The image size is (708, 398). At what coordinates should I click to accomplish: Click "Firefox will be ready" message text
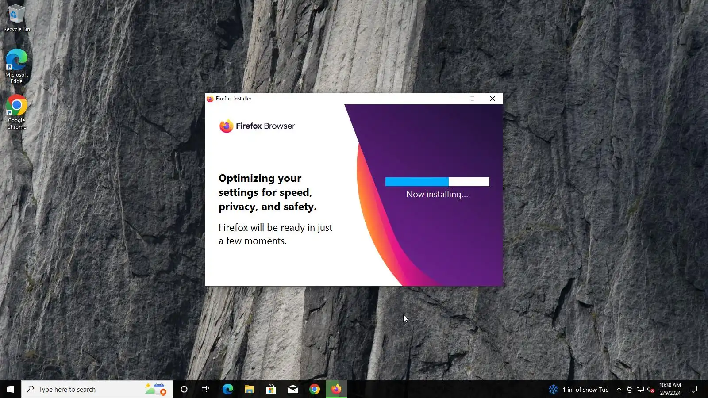pos(275,234)
